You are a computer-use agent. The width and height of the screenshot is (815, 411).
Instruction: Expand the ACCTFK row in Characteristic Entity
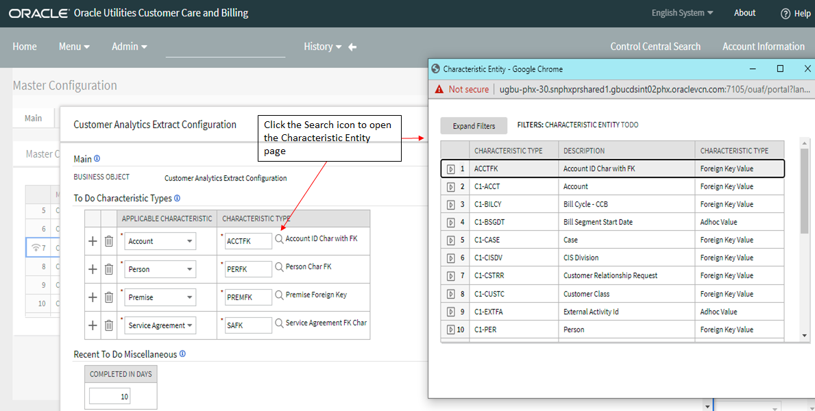point(451,168)
